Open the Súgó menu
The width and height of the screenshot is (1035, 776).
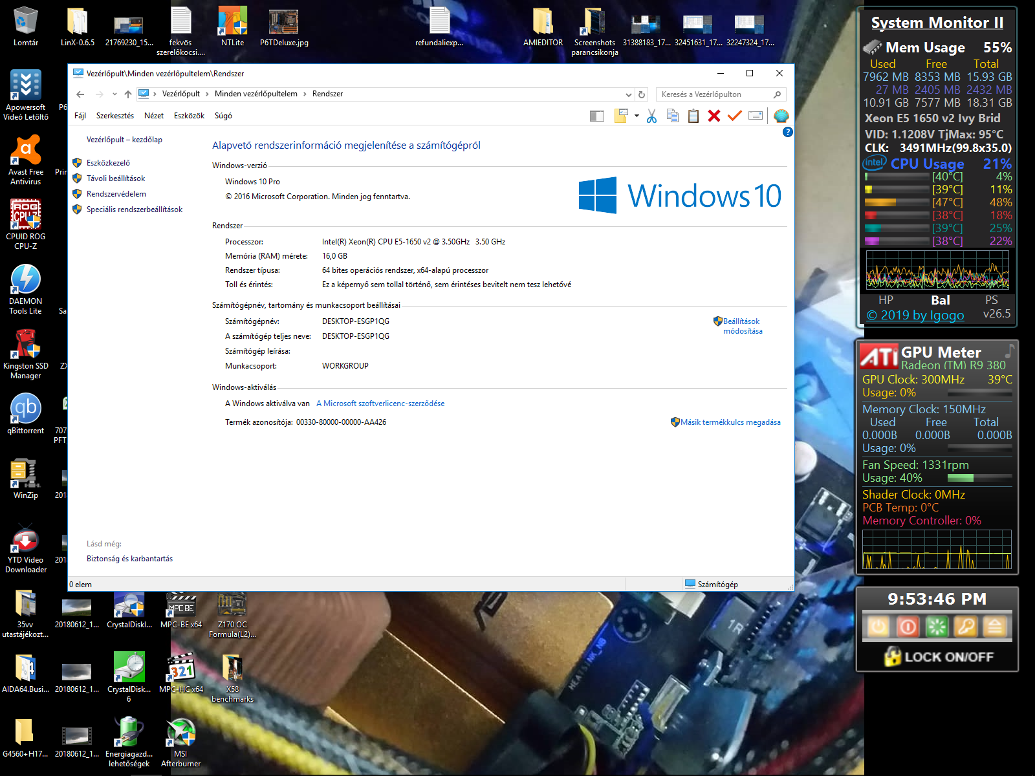coord(223,116)
